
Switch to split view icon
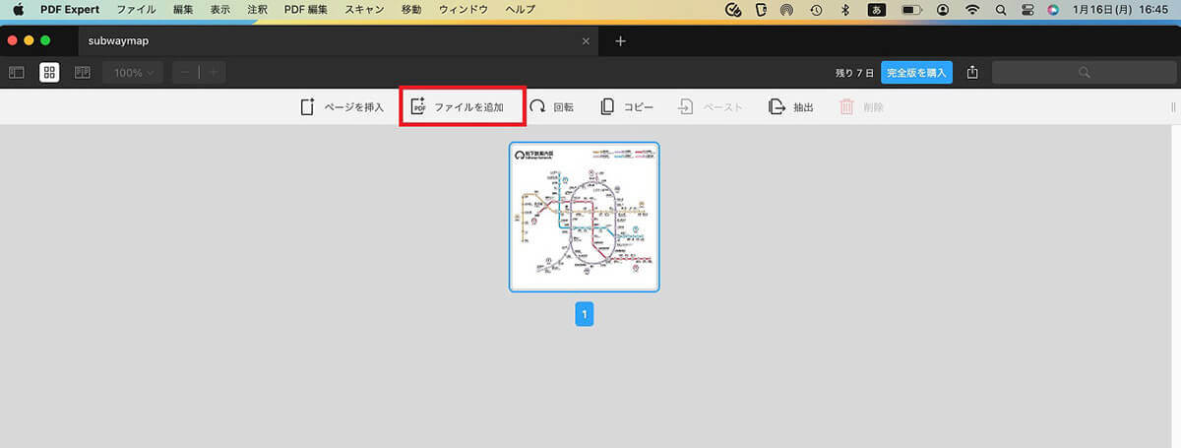83,72
